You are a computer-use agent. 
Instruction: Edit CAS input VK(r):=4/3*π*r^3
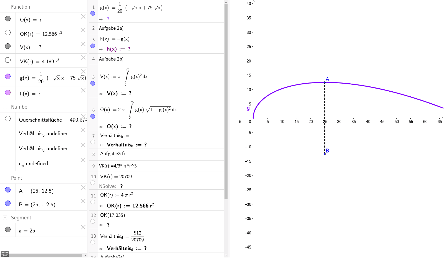point(118,166)
